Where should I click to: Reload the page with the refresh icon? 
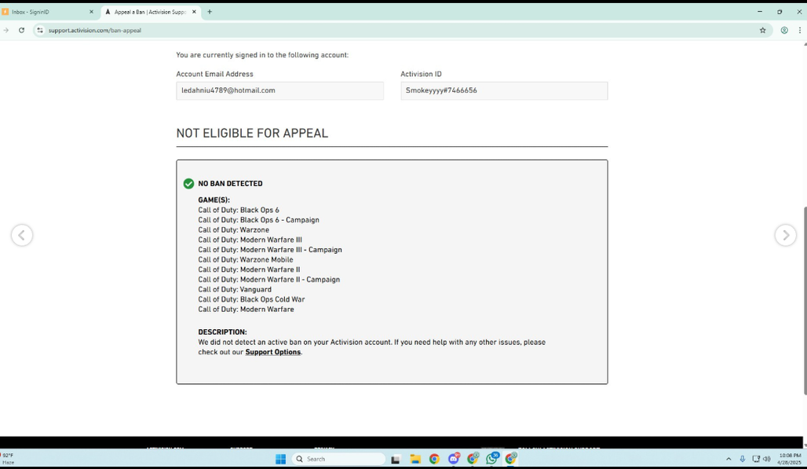[x=22, y=31]
